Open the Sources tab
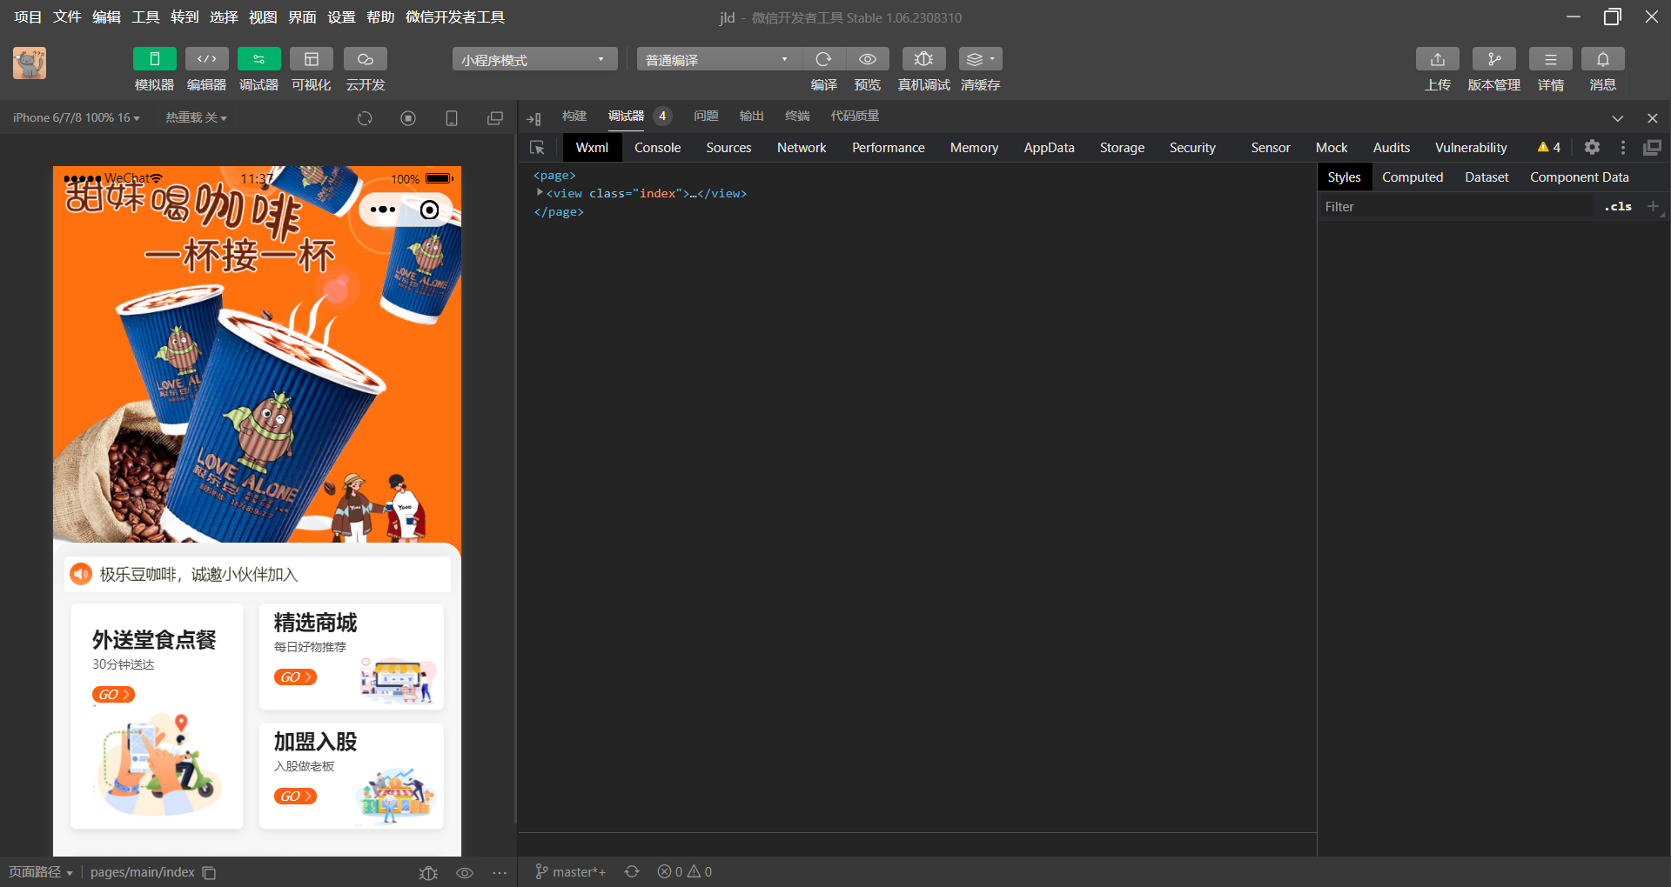This screenshot has width=1671, height=887. [728, 148]
